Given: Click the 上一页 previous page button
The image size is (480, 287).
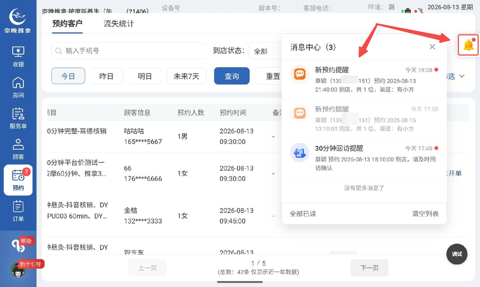Looking at the screenshot, I should pyautogui.click(x=147, y=268).
